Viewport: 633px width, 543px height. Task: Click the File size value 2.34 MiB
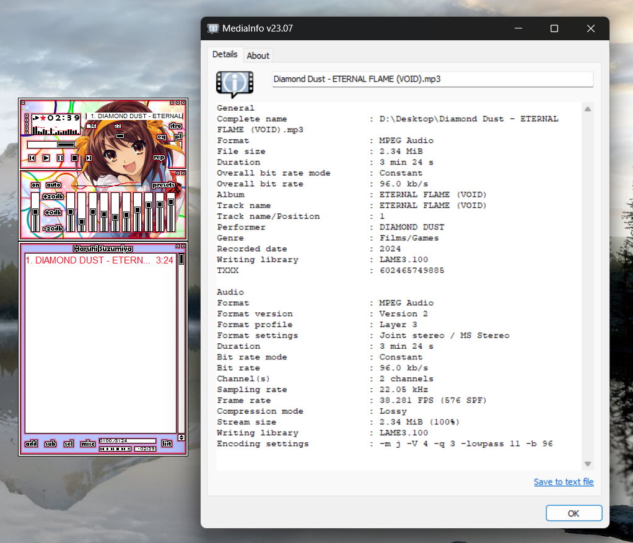click(401, 151)
